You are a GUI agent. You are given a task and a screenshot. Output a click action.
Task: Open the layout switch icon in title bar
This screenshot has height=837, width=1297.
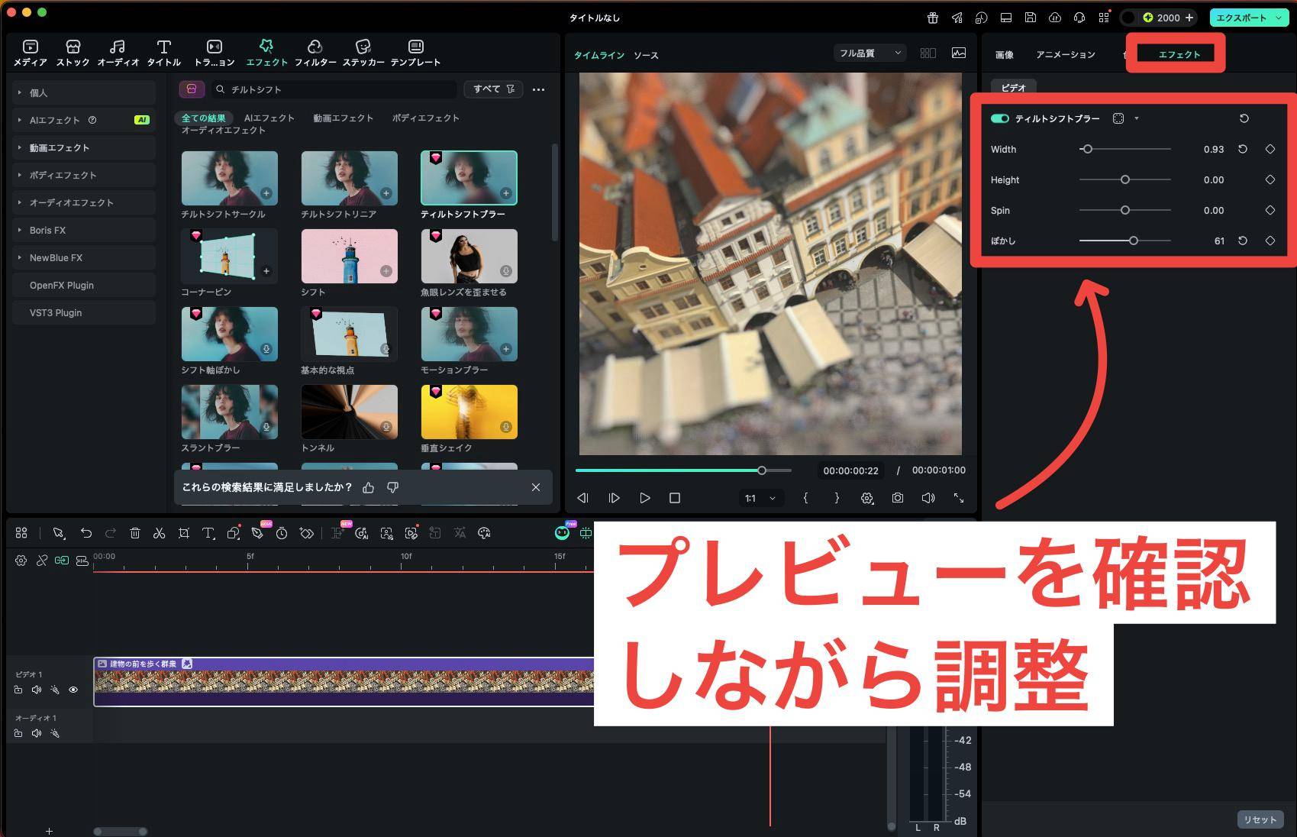1006,18
